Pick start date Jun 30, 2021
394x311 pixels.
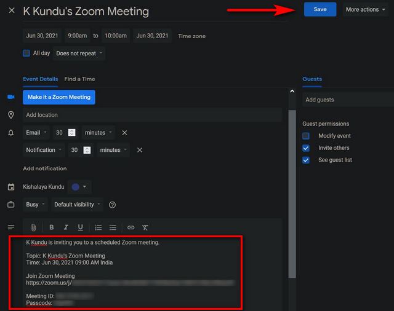[42, 36]
